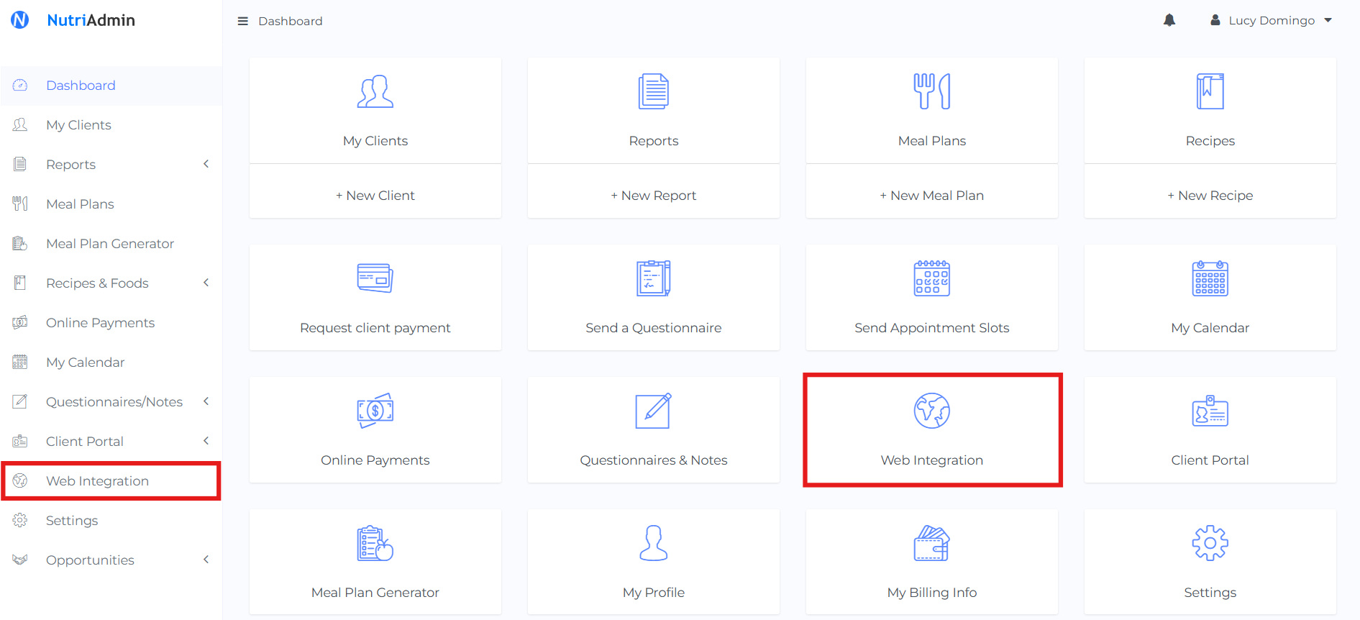The image size is (1360, 620).
Task: Click the My Calendar card icon
Action: pyautogui.click(x=1210, y=278)
